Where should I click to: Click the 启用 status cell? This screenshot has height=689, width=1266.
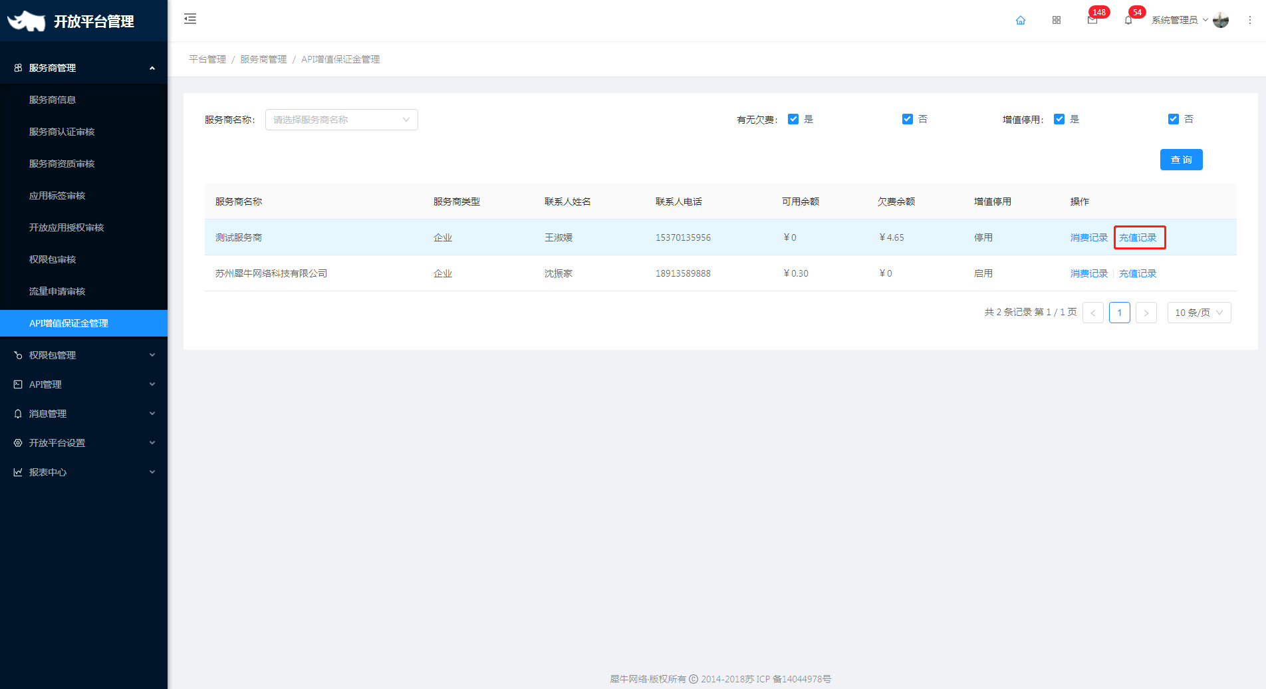tap(983, 273)
